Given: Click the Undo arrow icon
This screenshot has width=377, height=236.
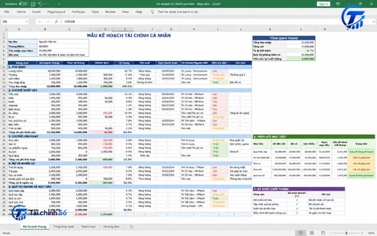Looking at the screenshot, I should (40, 4).
